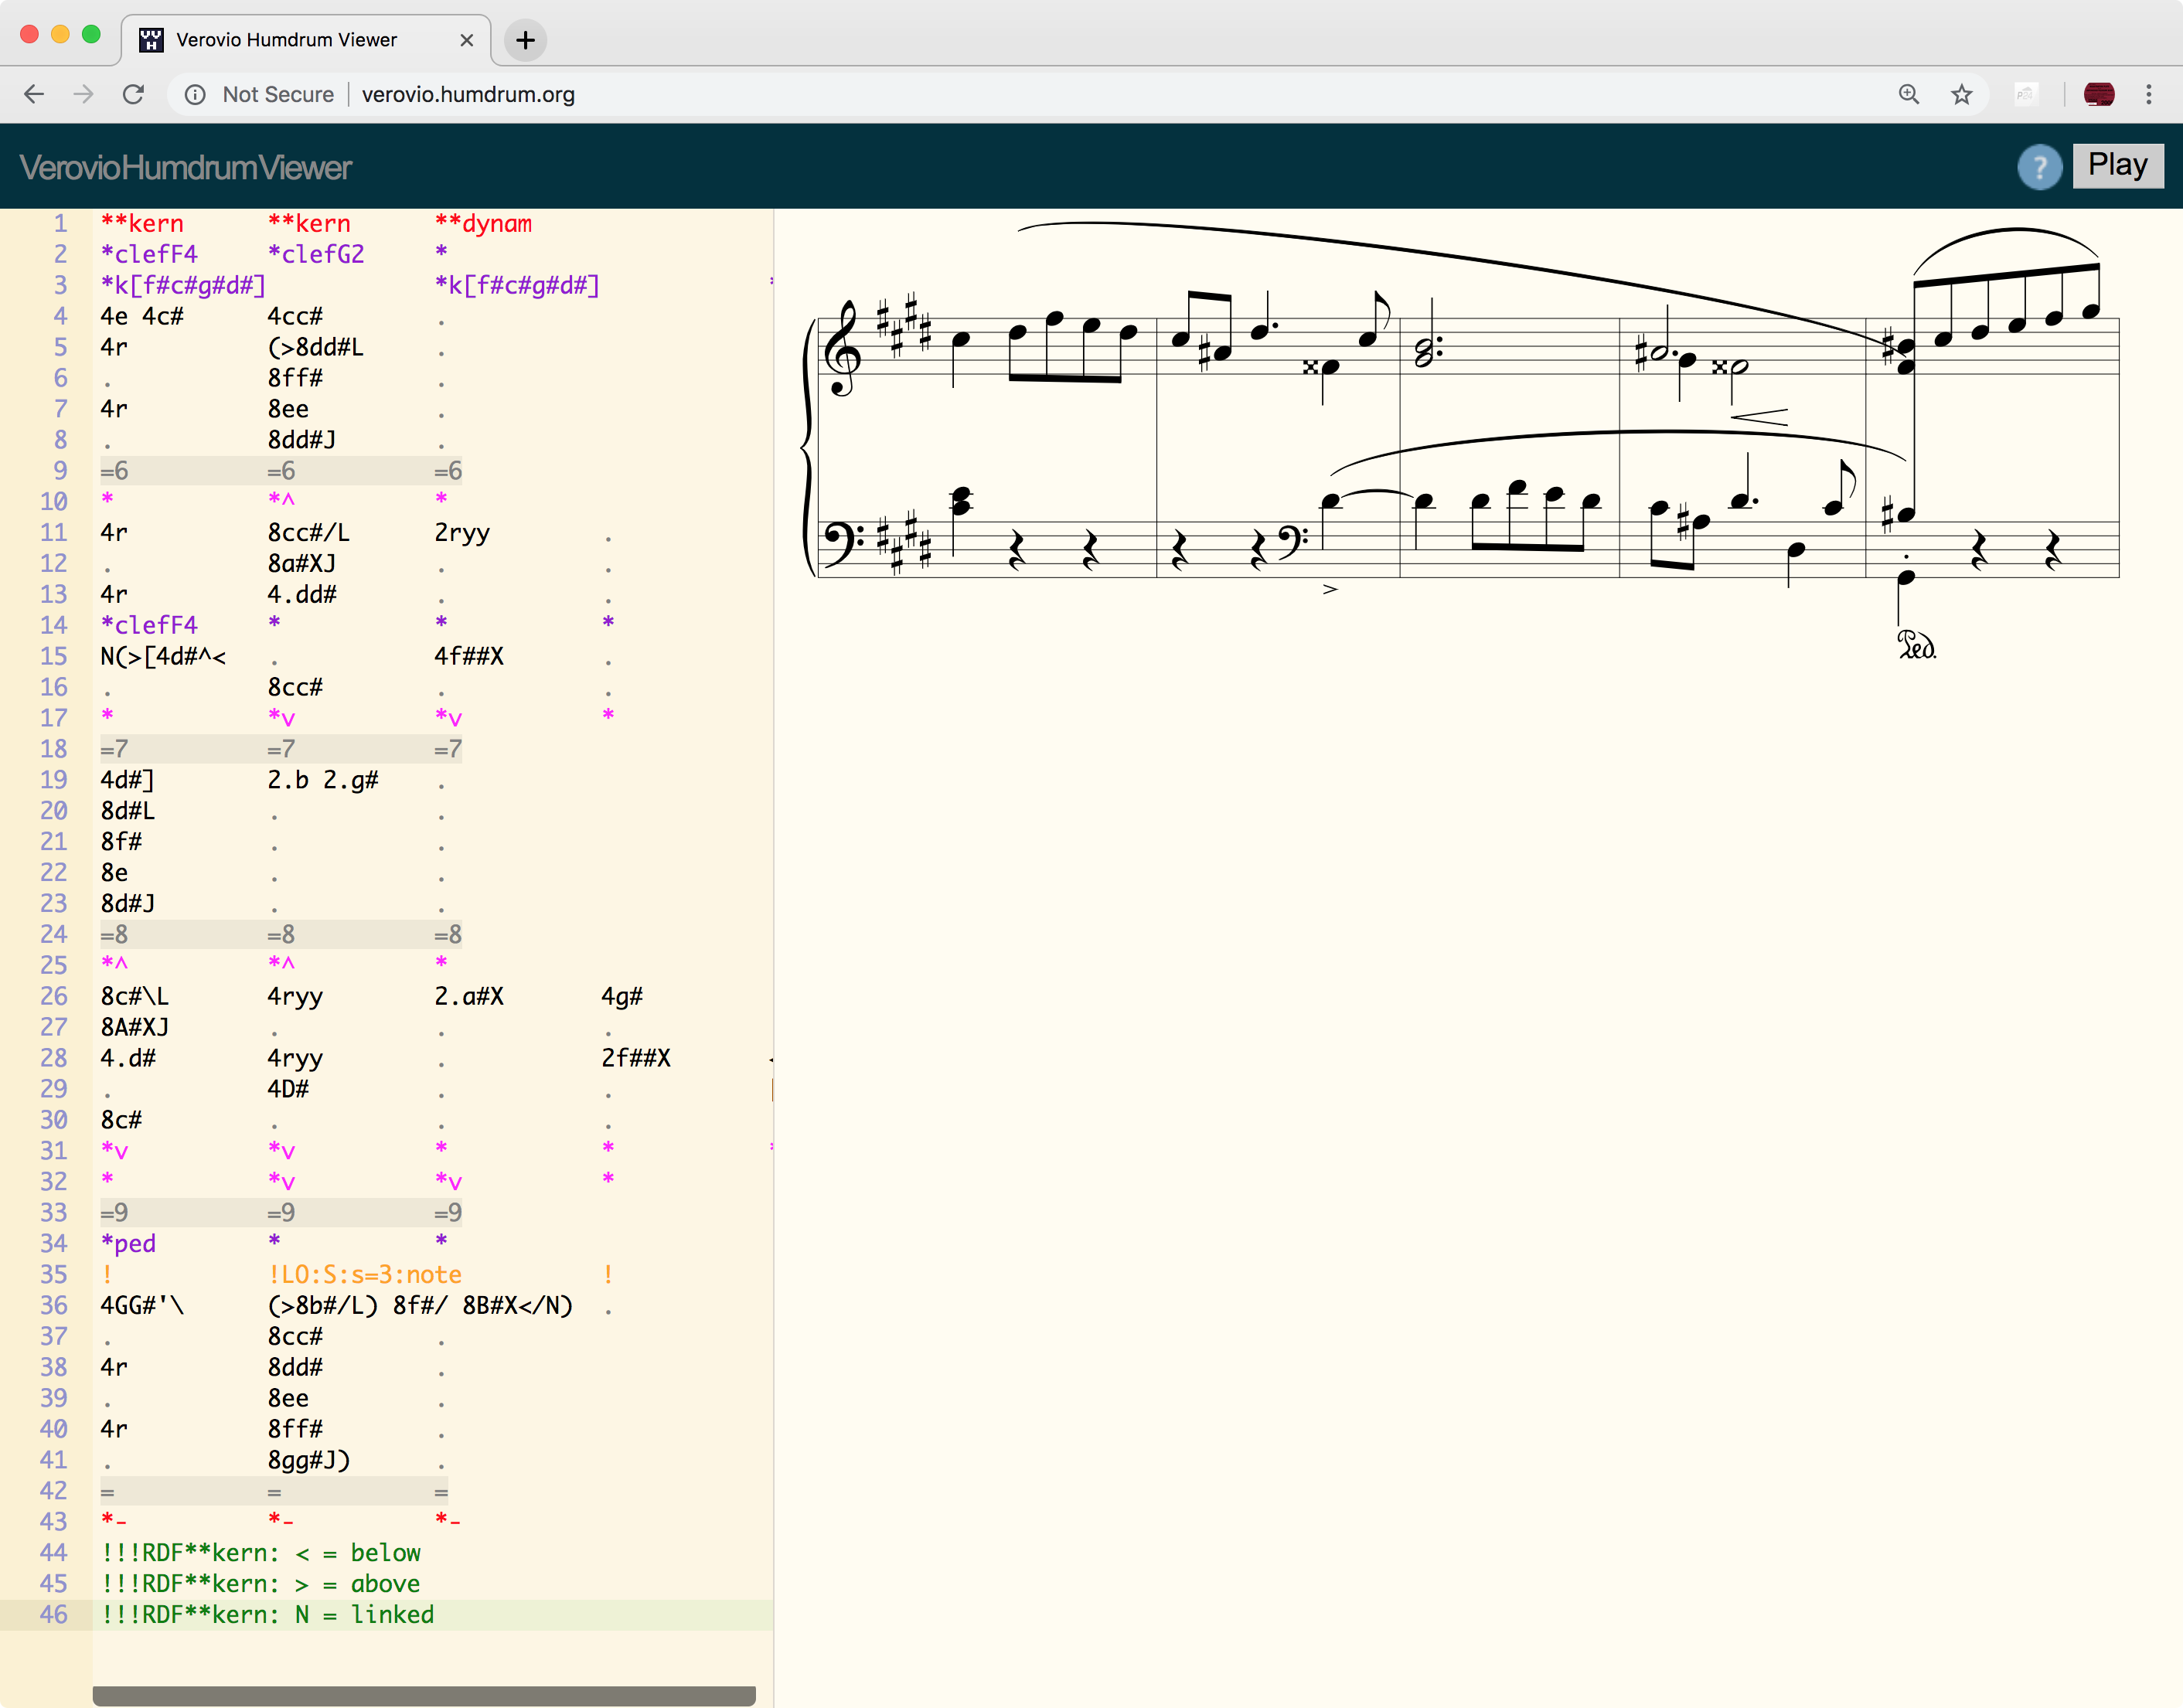Open the Chrome three-dot menu
This screenshot has height=1708, width=2183.
2149,94
